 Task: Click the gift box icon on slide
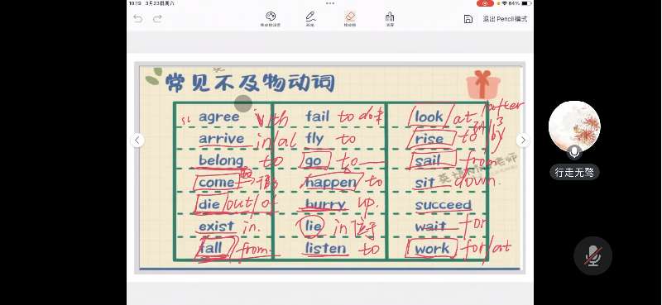(x=483, y=84)
